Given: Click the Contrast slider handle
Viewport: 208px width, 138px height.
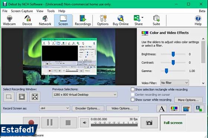Looking at the screenshot, I should [173, 63].
